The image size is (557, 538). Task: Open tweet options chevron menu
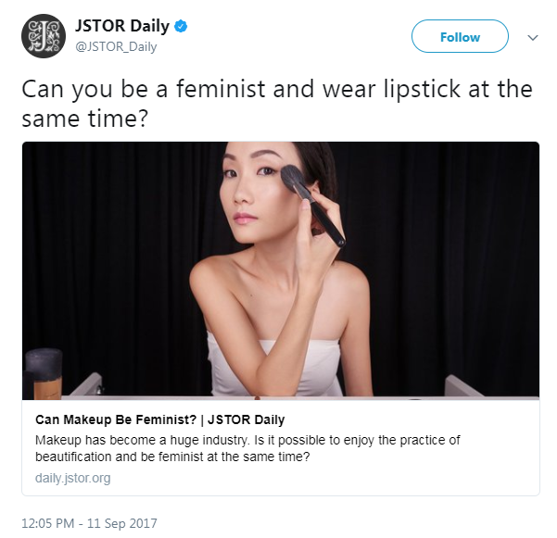[533, 37]
